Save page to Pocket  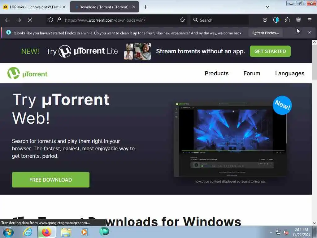(265, 20)
